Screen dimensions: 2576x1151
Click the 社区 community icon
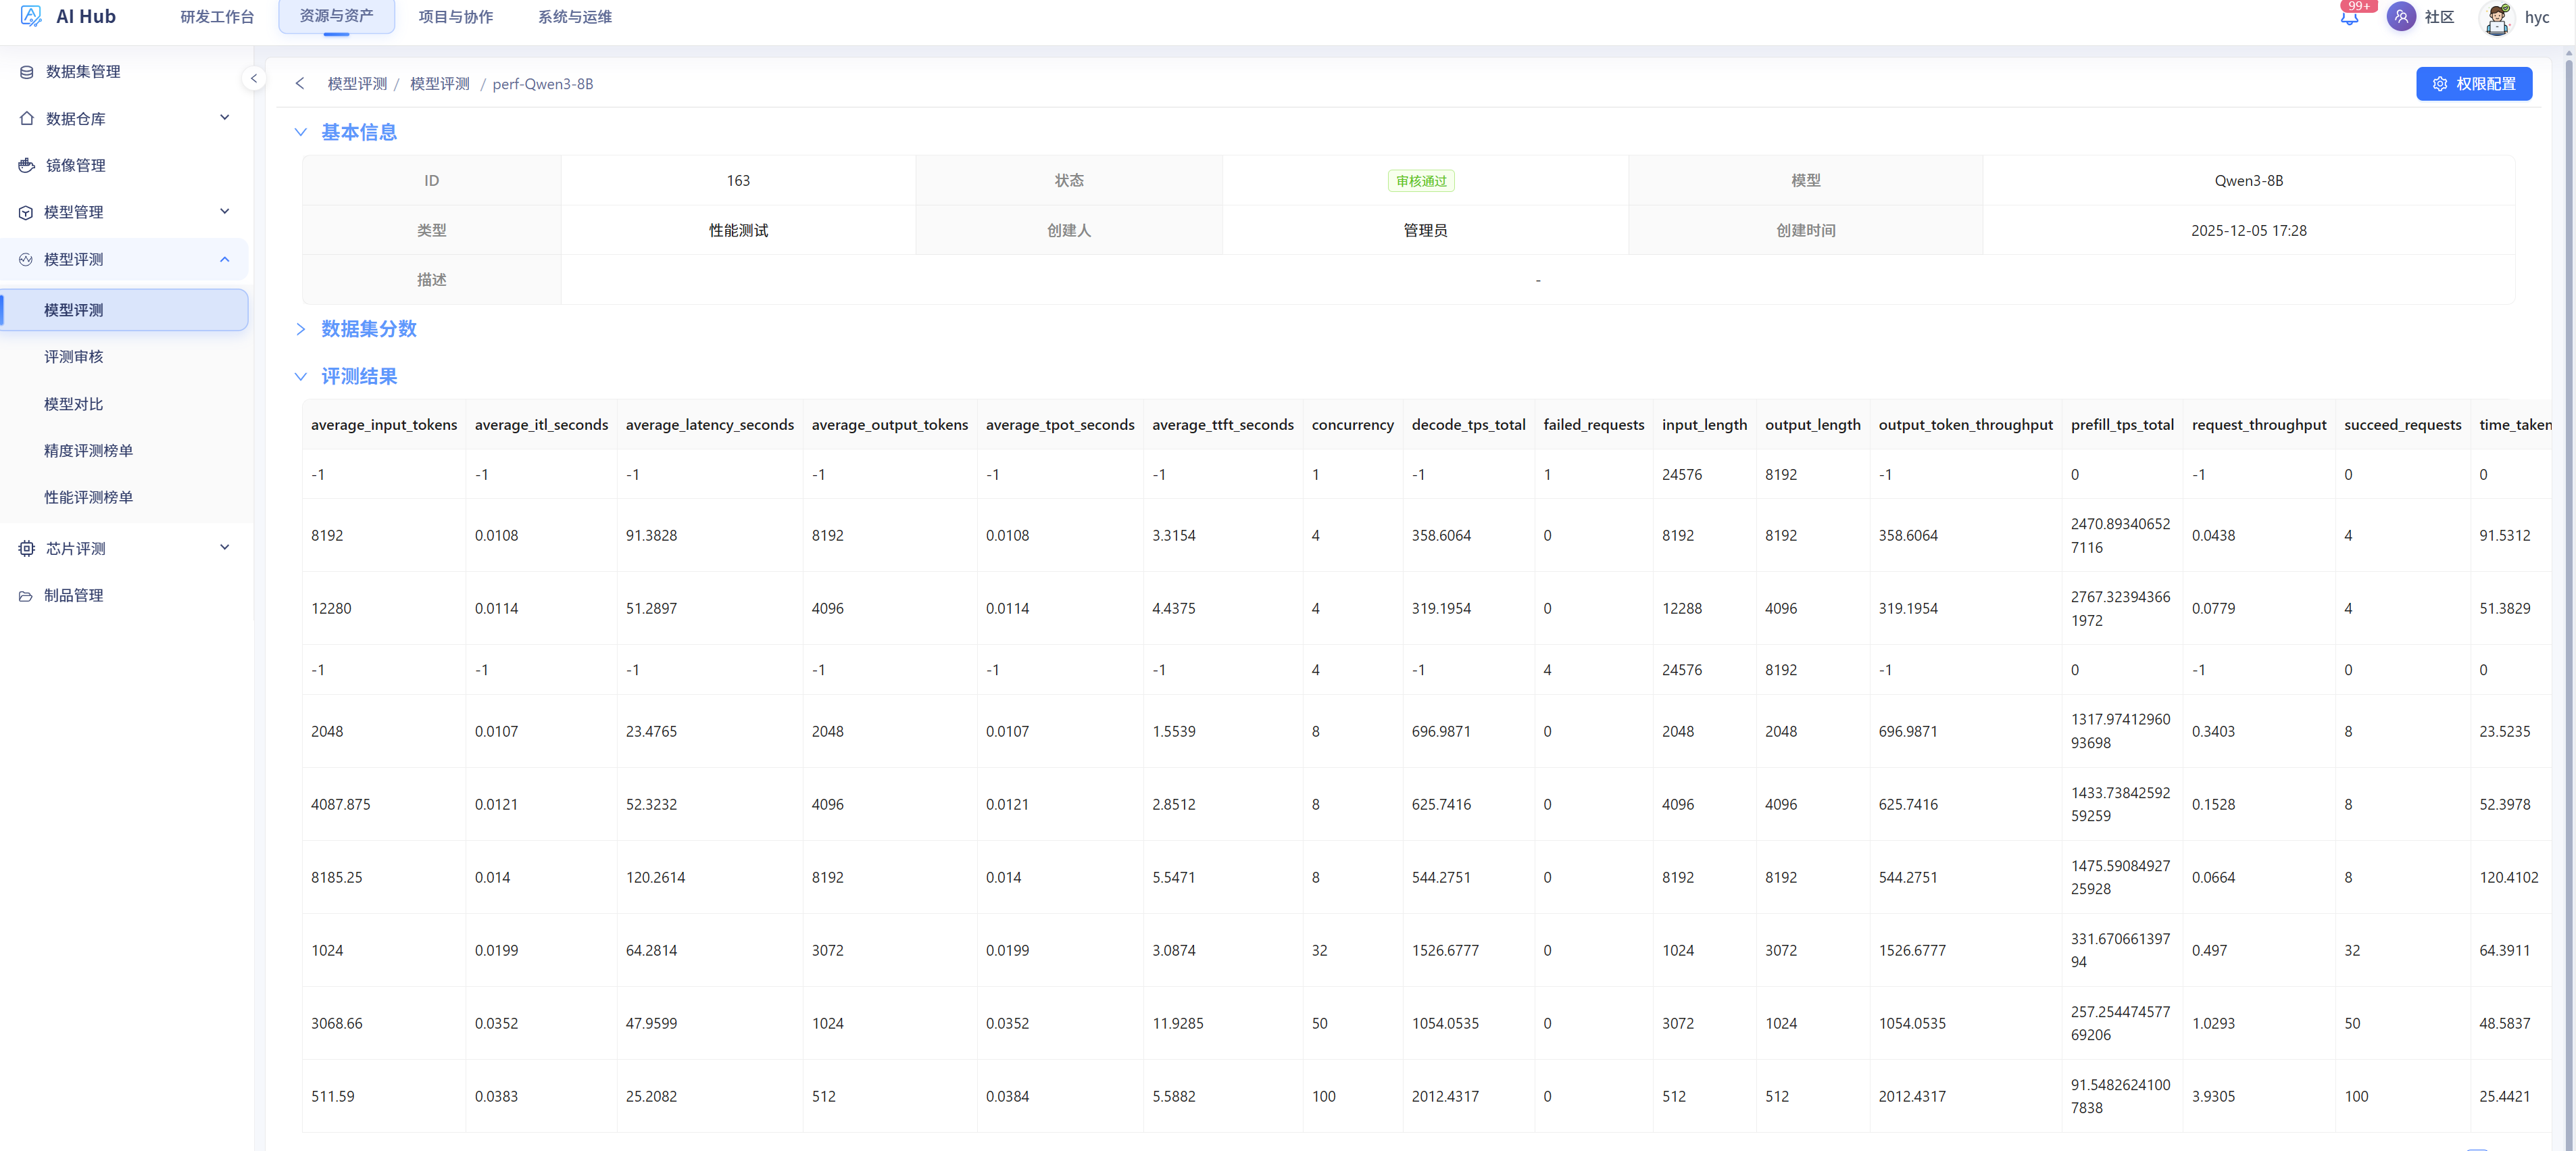pos(2401,17)
